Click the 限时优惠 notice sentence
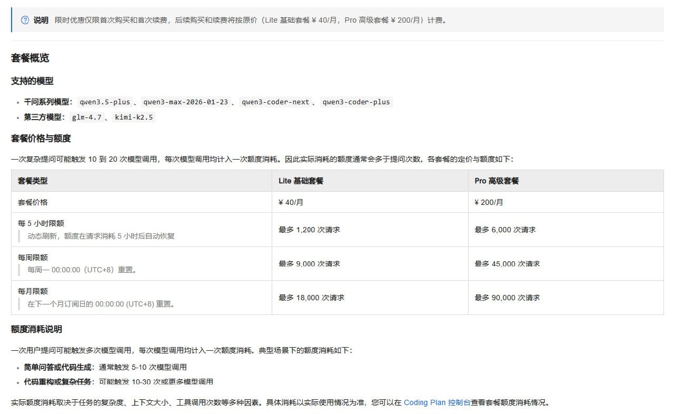 click(x=251, y=20)
